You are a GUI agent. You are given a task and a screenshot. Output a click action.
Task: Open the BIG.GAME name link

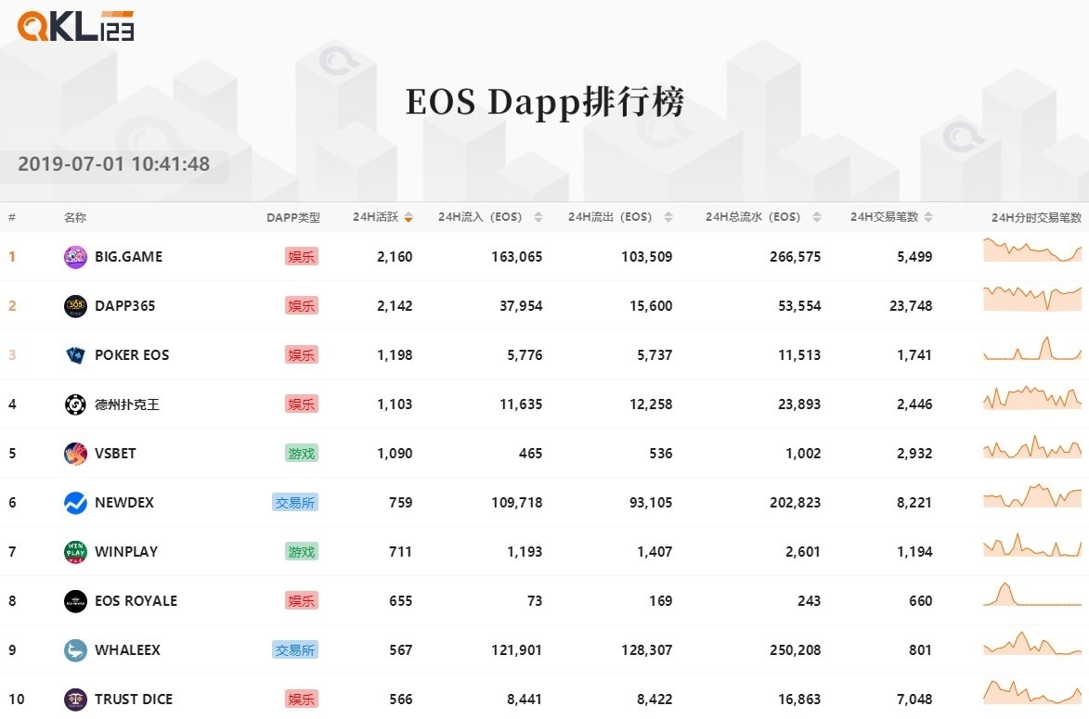128,257
